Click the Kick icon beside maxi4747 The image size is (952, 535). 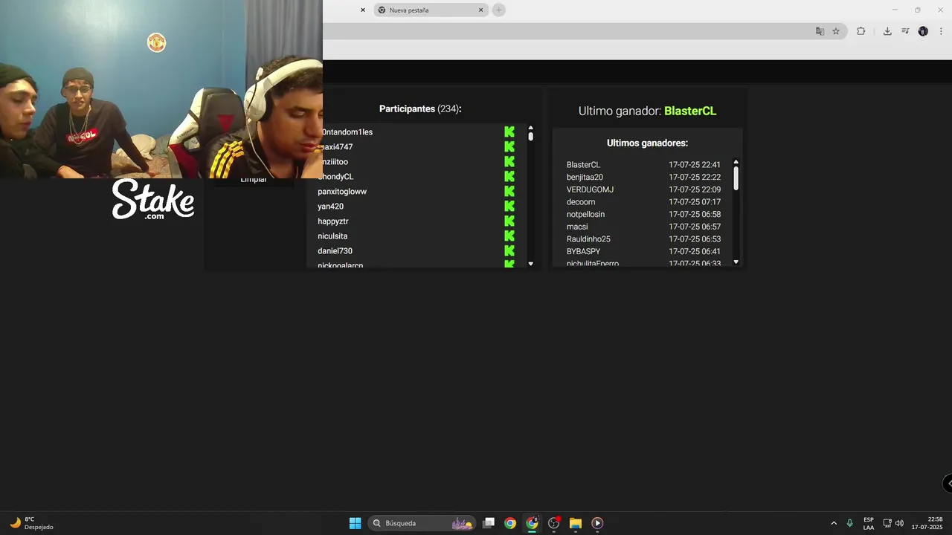coord(509,146)
